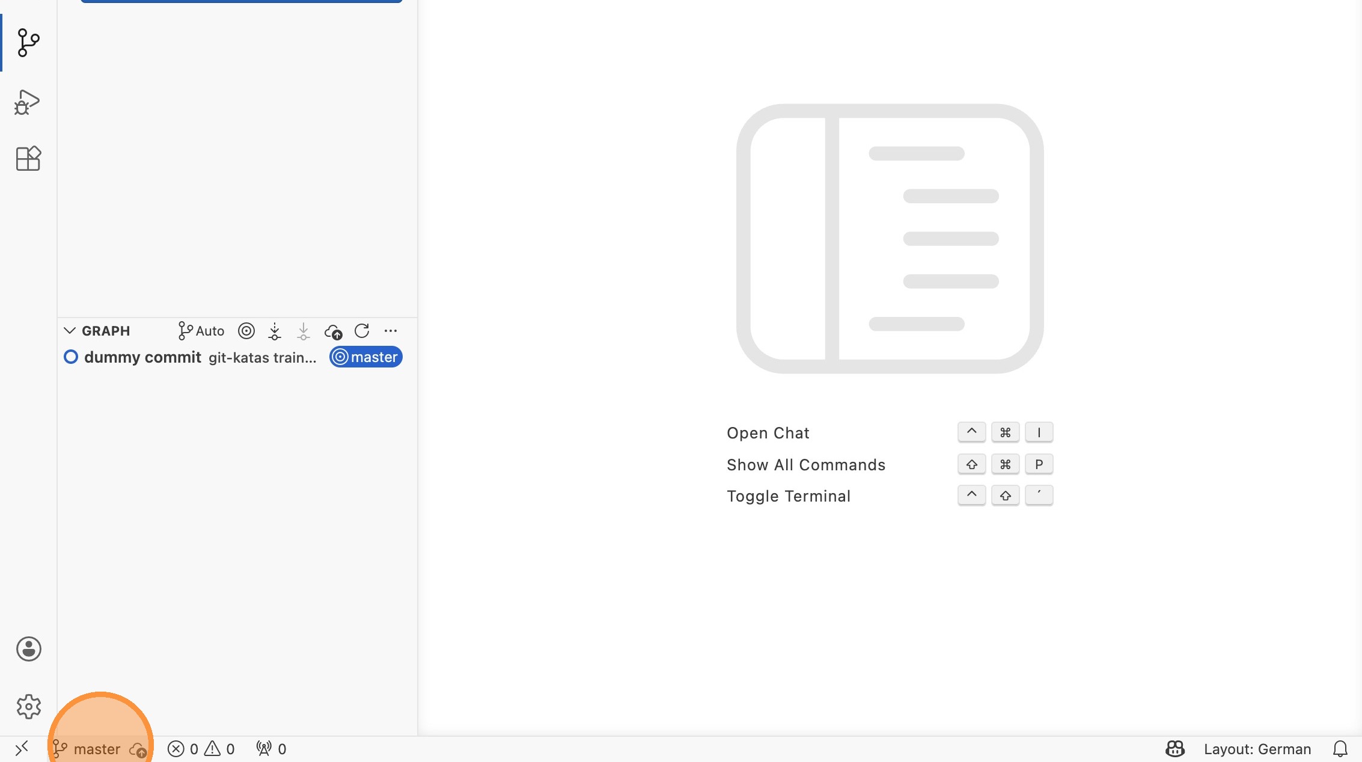1362x762 pixels.
Task: Open the Source Control view
Action: [x=28, y=42]
